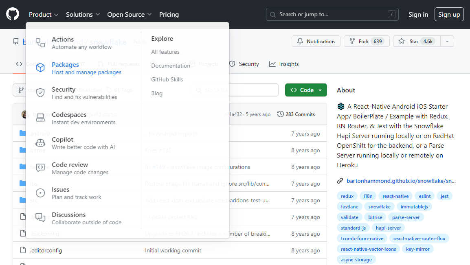Click the search or jump to field
Screen dimensions: 470x265
click(332, 14)
